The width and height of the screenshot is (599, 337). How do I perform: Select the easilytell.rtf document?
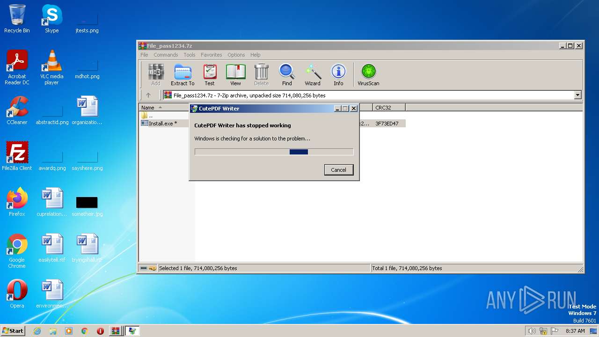click(52, 248)
